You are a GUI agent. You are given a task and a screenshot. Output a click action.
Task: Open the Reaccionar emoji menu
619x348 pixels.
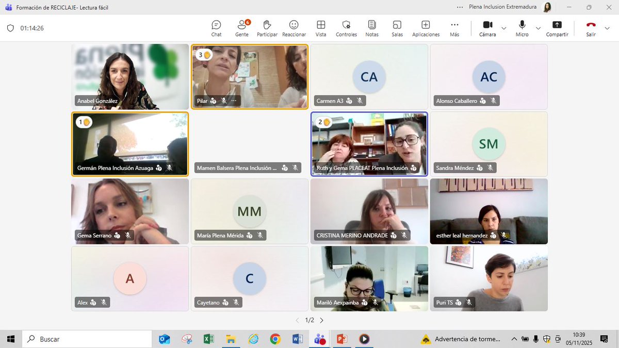pyautogui.click(x=294, y=28)
